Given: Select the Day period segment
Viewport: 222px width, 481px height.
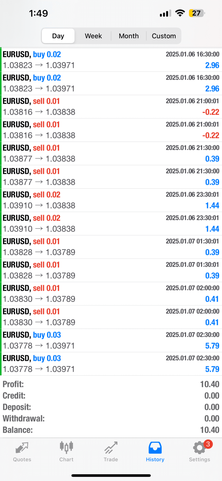Looking at the screenshot, I should 58,36.
